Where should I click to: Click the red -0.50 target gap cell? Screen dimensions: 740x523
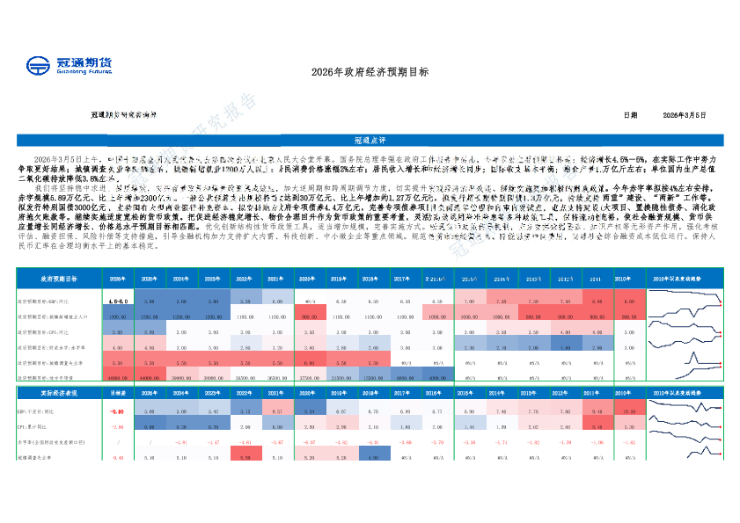(x=116, y=410)
